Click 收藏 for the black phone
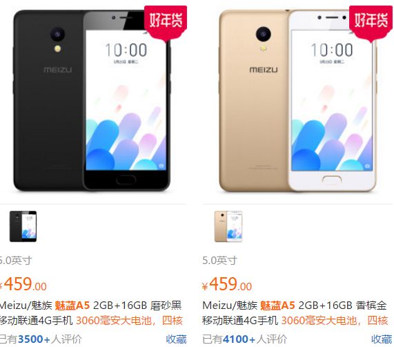394x347 pixels. pyautogui.click(x=176, y=339)
